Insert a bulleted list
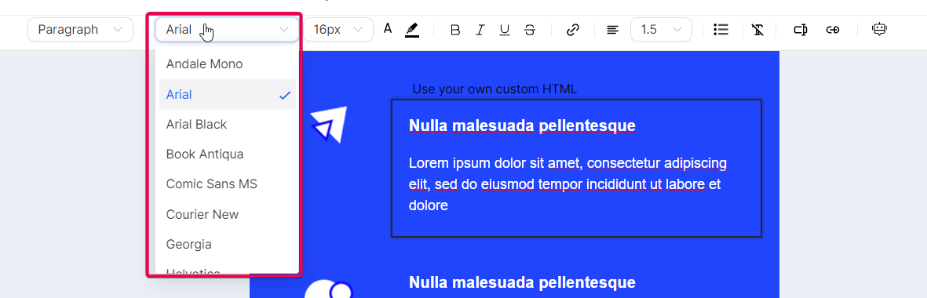 click(x=721, y=30)
